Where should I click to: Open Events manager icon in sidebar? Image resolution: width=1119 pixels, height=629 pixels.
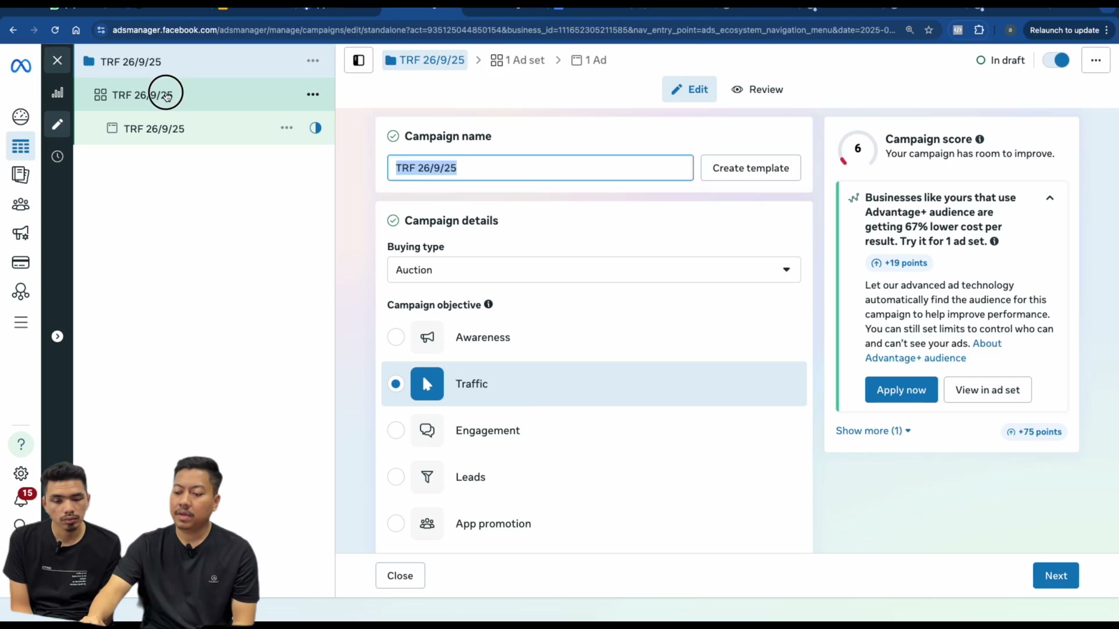(x=20, y=291)
